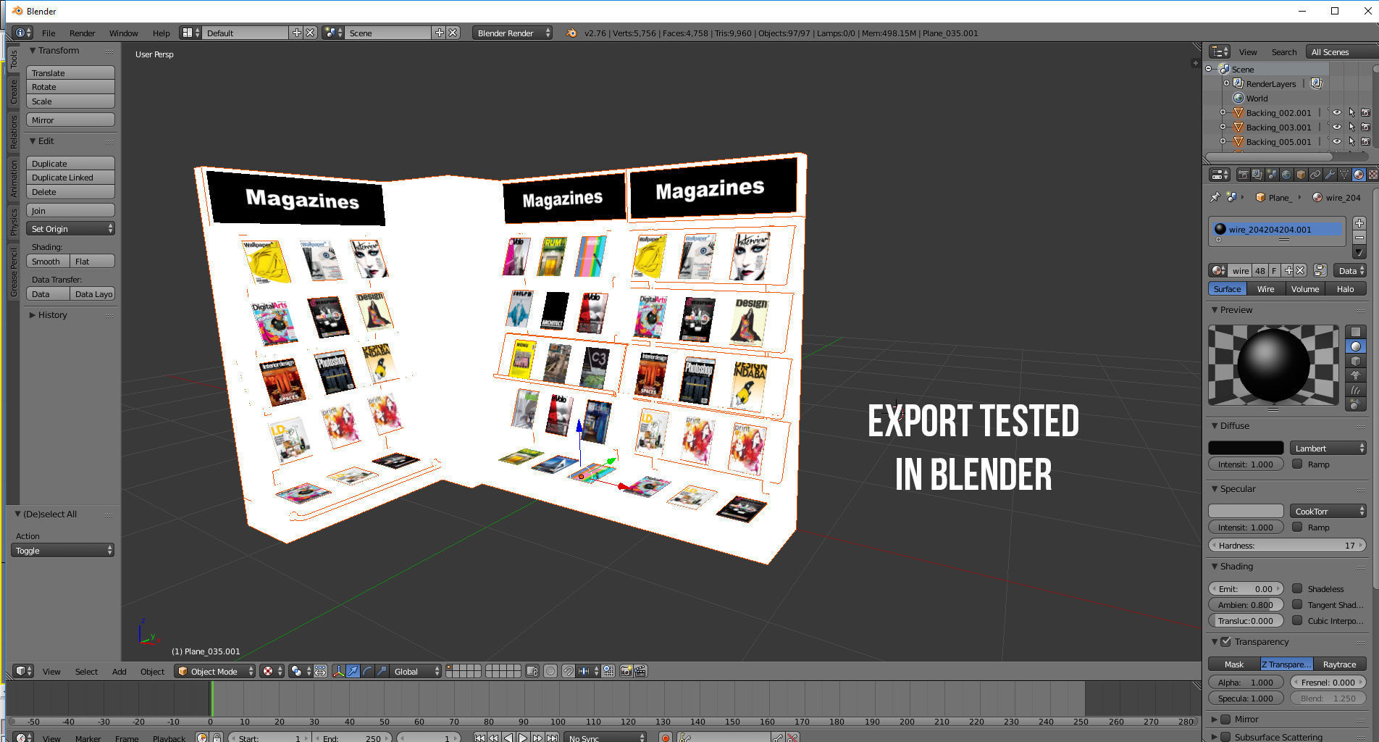Screen dimensions: 1379x742
Task: Expand the History panel
Action: click(48, 314)
